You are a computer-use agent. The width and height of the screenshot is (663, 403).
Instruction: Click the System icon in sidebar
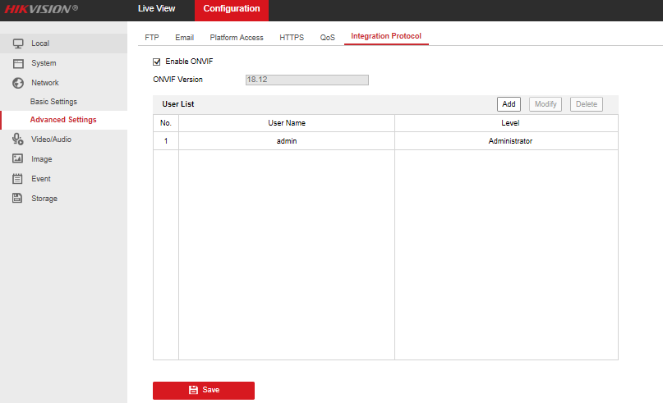pyautogui.click(x=17, y=63)
